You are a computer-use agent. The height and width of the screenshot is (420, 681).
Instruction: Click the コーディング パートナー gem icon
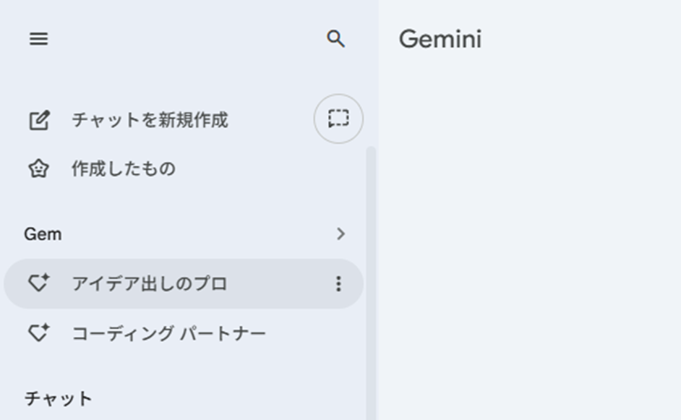point(38,333)
